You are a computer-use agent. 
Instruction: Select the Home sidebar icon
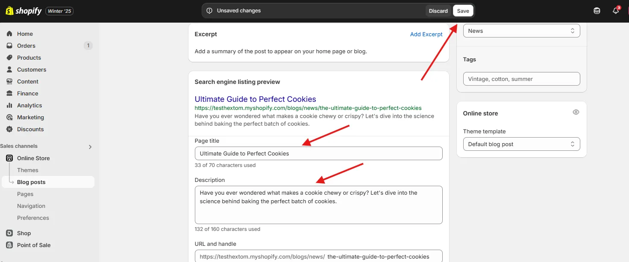coord(9,34)
